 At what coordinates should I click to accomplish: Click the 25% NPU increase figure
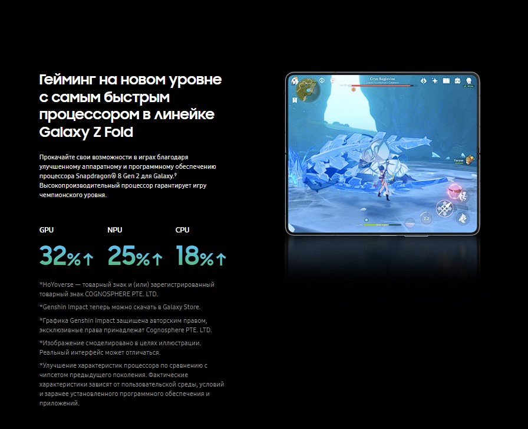135,256
